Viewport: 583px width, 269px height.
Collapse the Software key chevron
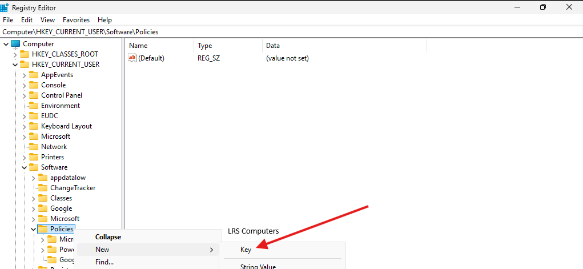tap(24, 167)
